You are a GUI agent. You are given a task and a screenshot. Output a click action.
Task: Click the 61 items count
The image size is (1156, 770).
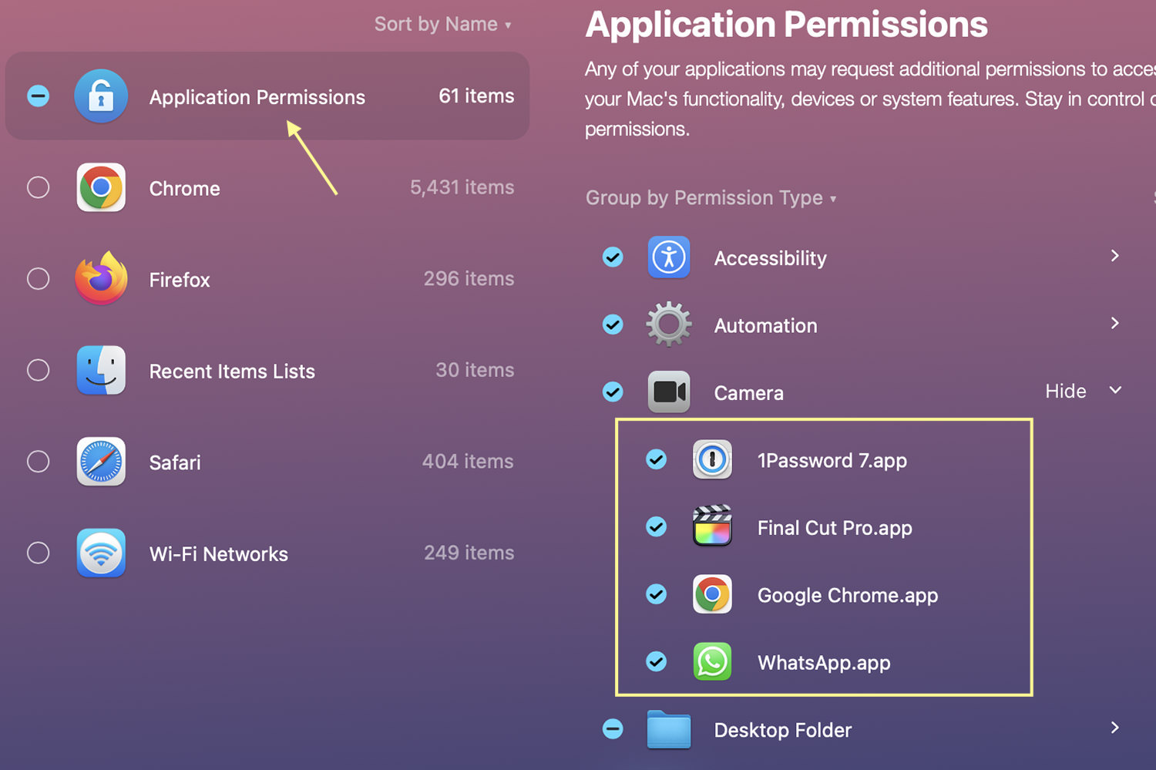click(476, 96)
